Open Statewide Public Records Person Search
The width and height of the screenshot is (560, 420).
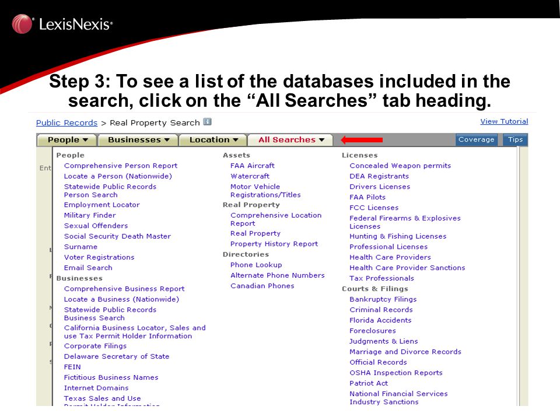tap(110, 191)
